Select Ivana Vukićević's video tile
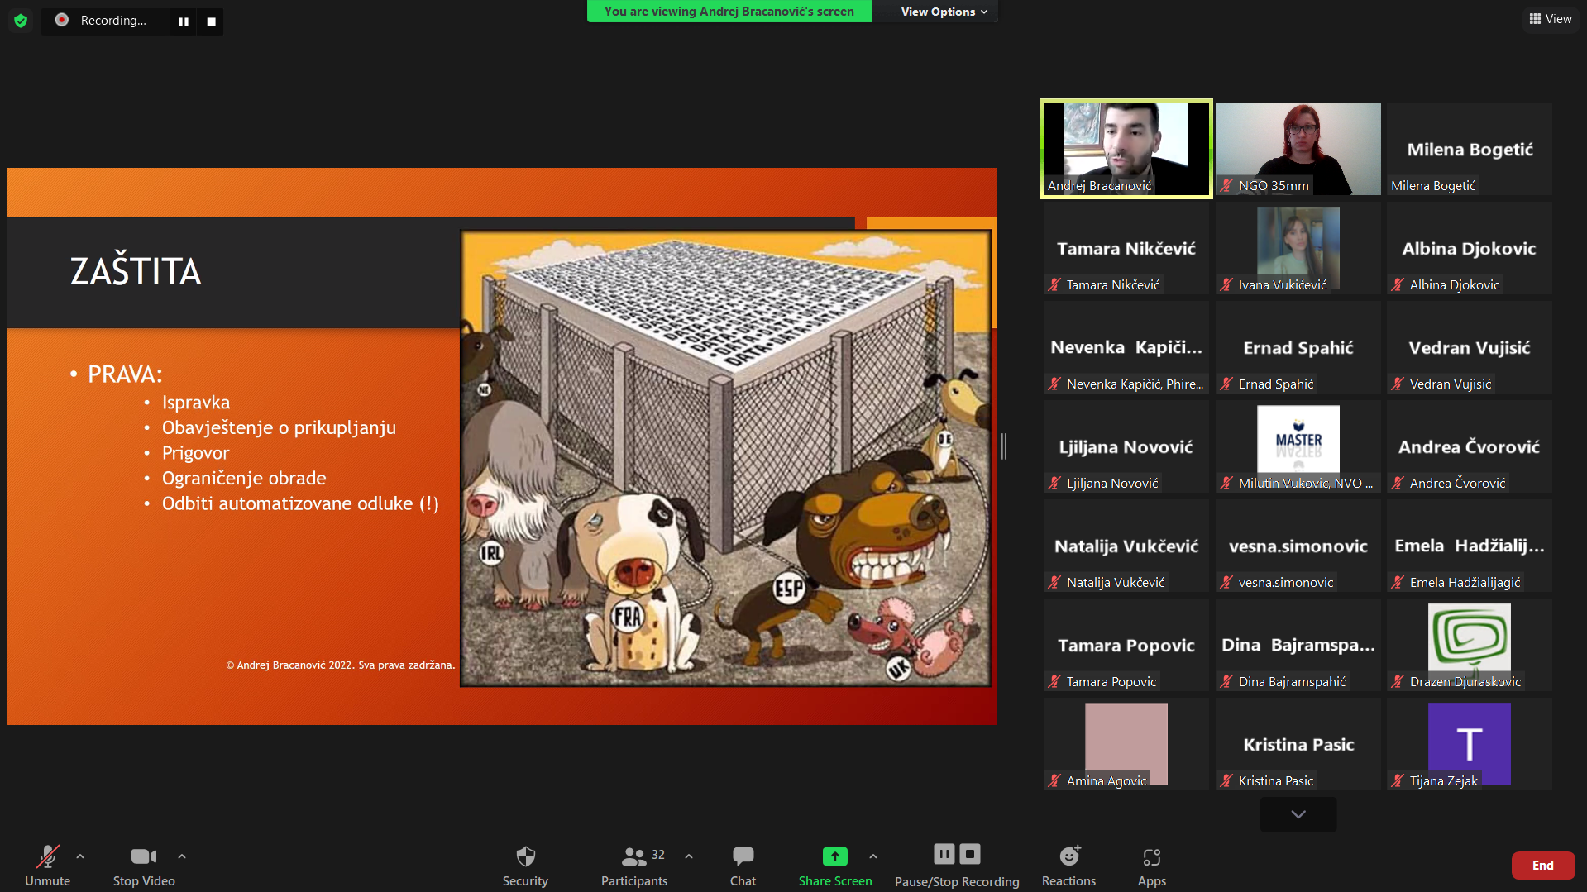 pos(1298,248)
